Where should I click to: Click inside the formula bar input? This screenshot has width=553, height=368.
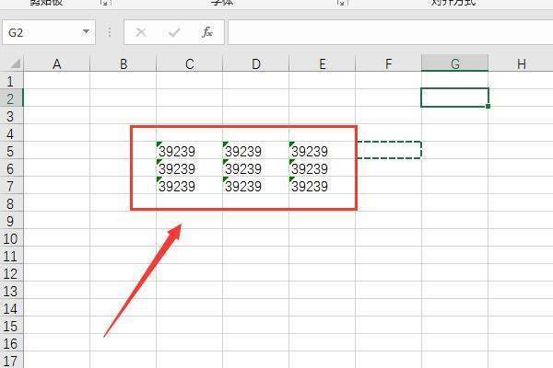pyautogui.click(x=387, y=32)
